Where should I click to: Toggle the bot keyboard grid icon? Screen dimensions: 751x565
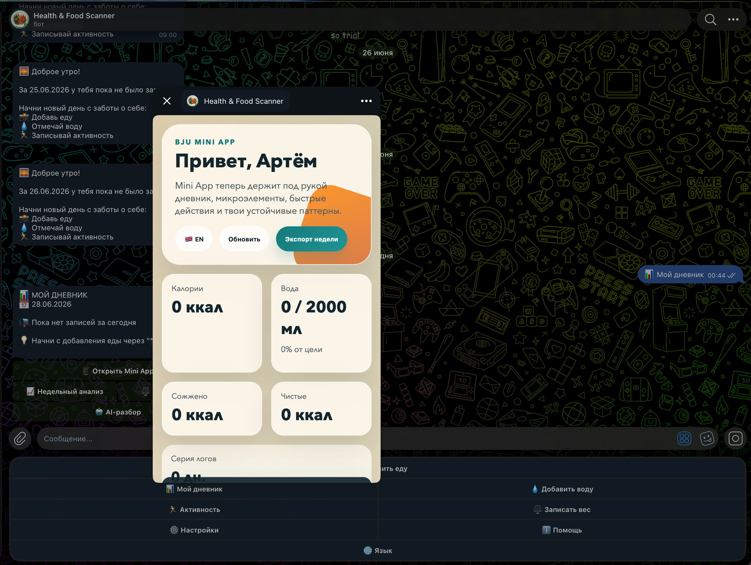684,438
